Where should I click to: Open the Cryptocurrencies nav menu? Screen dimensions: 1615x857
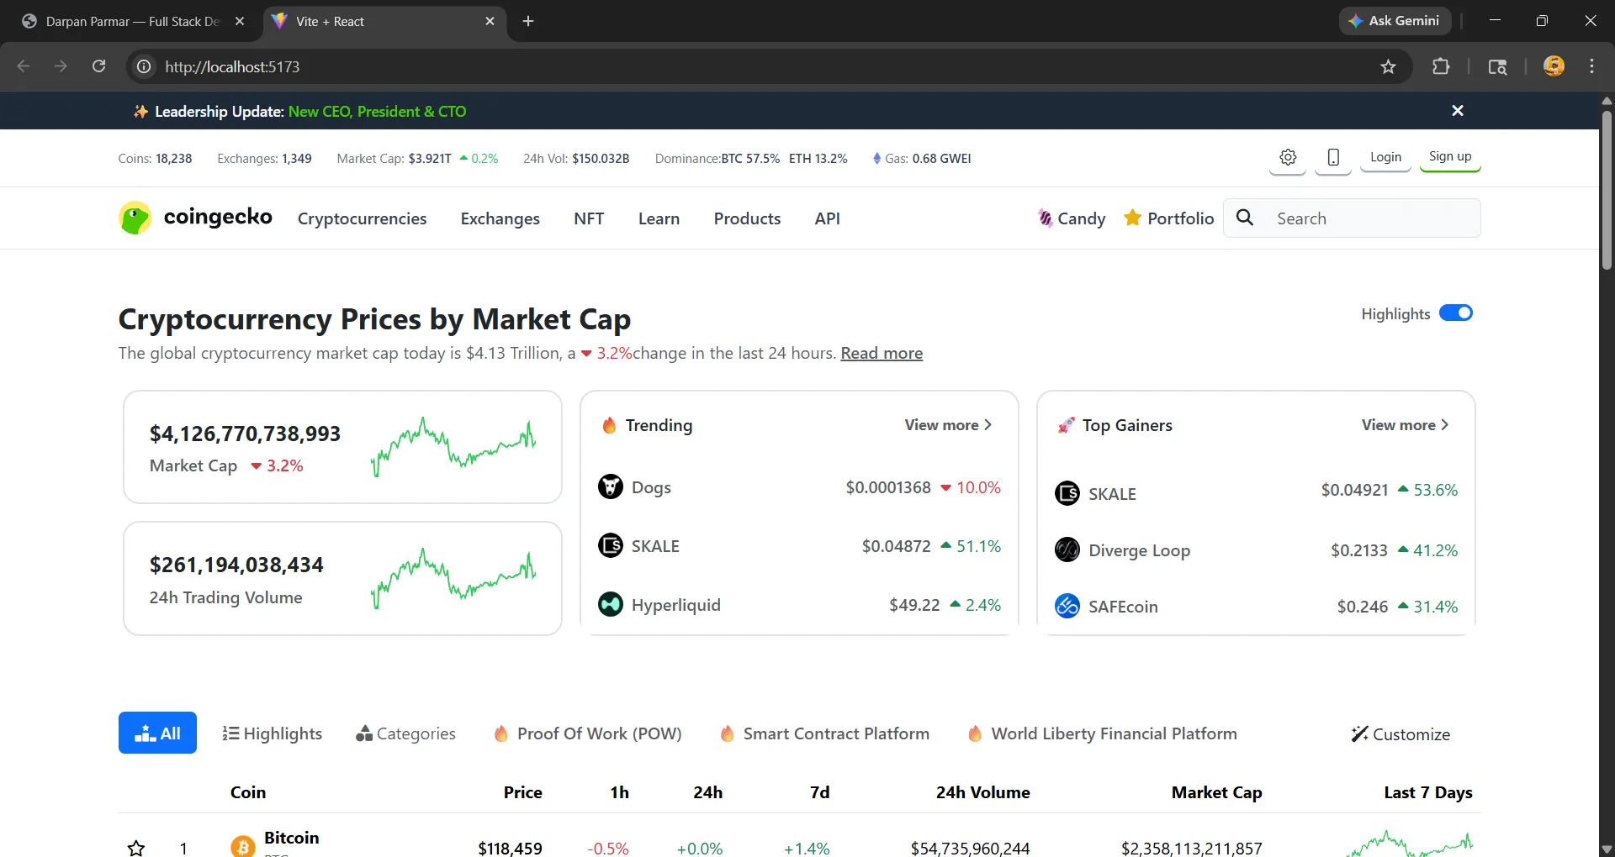(x=362, y=218)
